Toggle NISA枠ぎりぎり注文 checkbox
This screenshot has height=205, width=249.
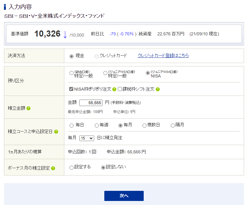[x=71, y=89]
